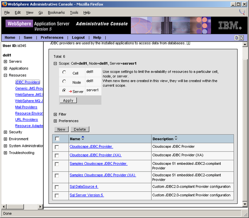This screenshot has width=249, height=218.
Task: Check the box for Samples Cloudscape JDBC Provider (XA)
Action: (57, 176)
